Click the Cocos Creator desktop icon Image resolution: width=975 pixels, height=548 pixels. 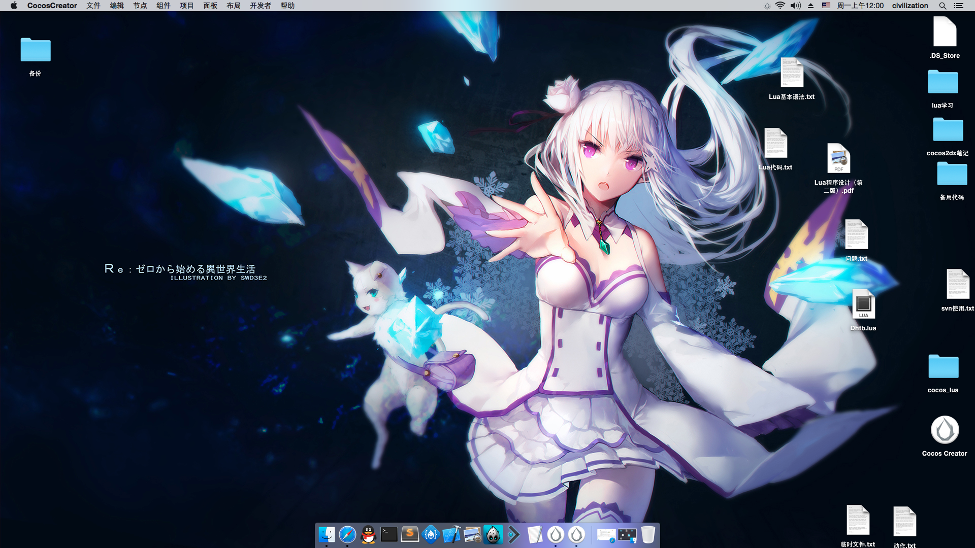point(945,430)
